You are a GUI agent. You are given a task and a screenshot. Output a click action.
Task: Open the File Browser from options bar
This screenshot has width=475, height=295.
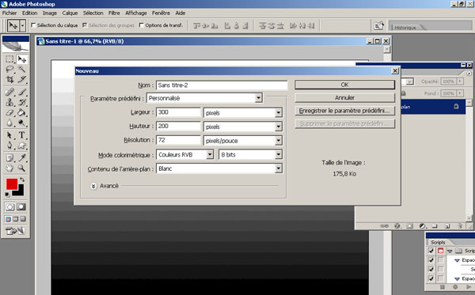click(378, 26)
